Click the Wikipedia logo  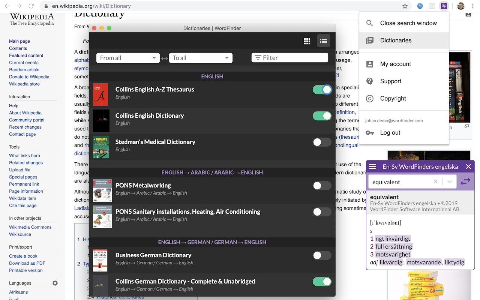point(32,19)
